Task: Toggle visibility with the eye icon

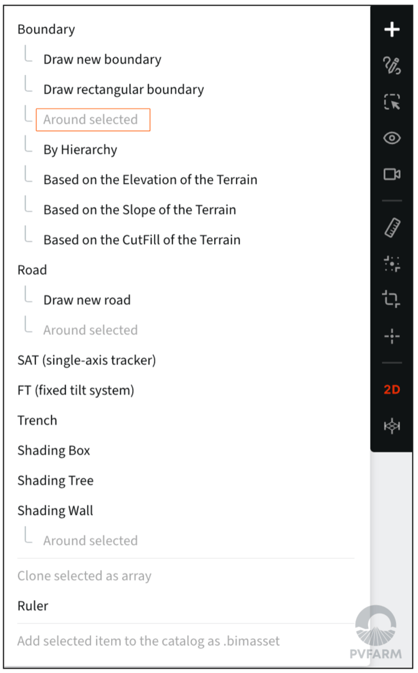Action: coord(392,138)
